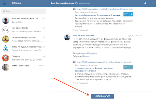Click Василий Блинов avatar in chat list
This screenshot has height=100, width=156.
6,20
